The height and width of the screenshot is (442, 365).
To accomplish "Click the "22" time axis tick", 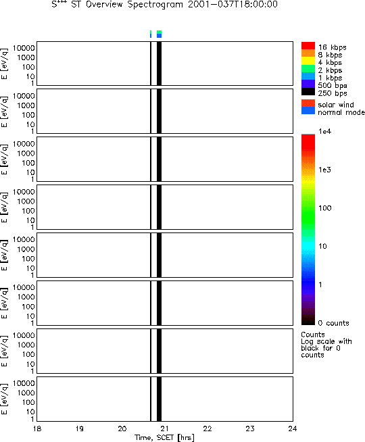I will [x=208, y=428].
